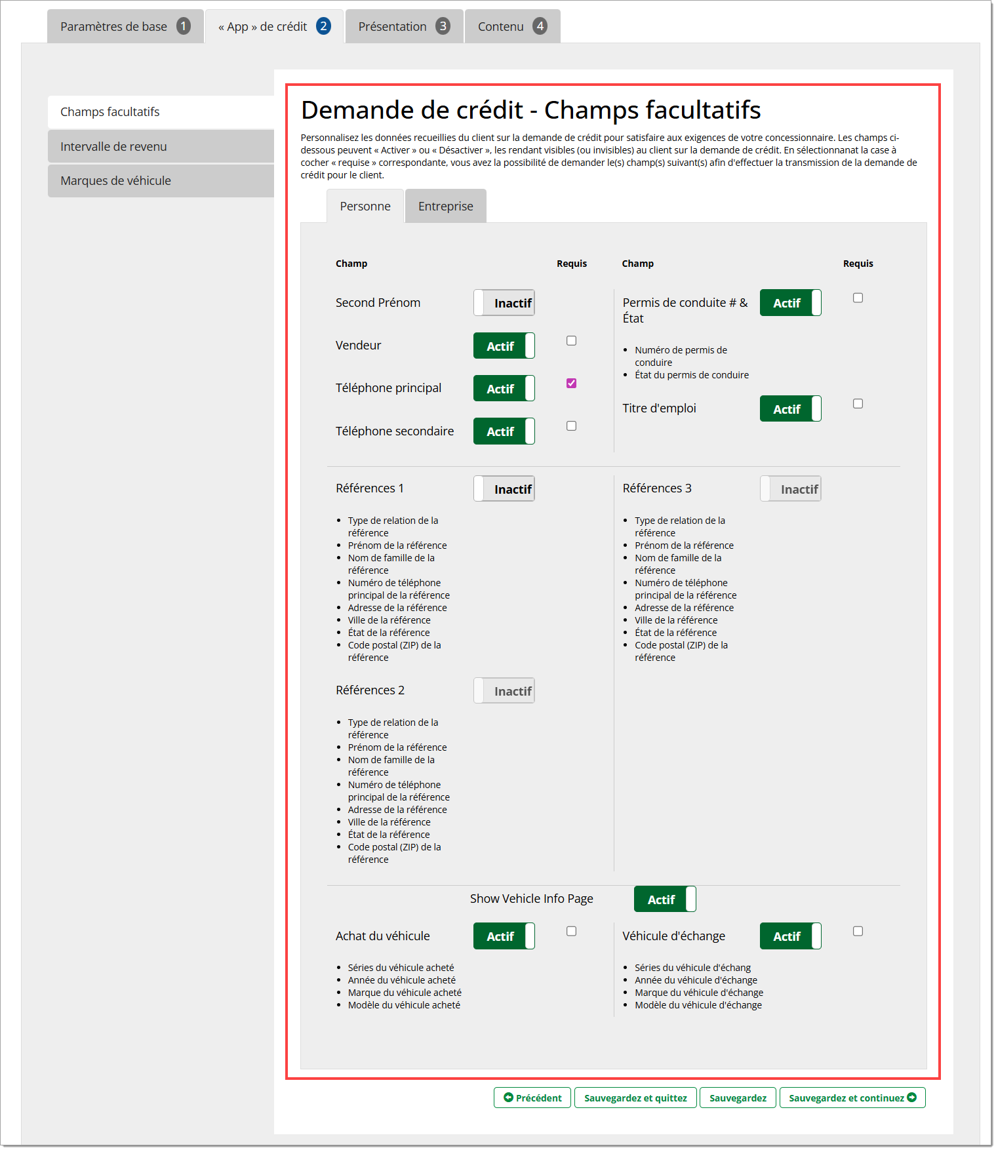Toggle the Second Prénom switch to active
The height and width of the screenshot is (1150, 996).
504,303
